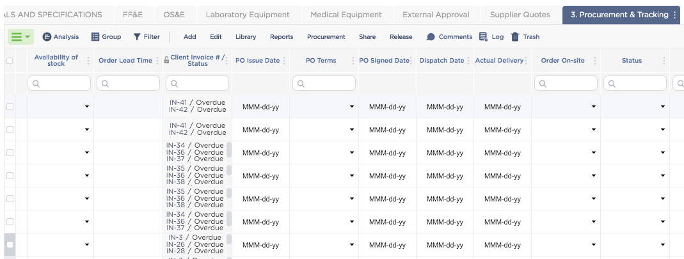Toggle the select-all checkbox in header

pos(10,61)
